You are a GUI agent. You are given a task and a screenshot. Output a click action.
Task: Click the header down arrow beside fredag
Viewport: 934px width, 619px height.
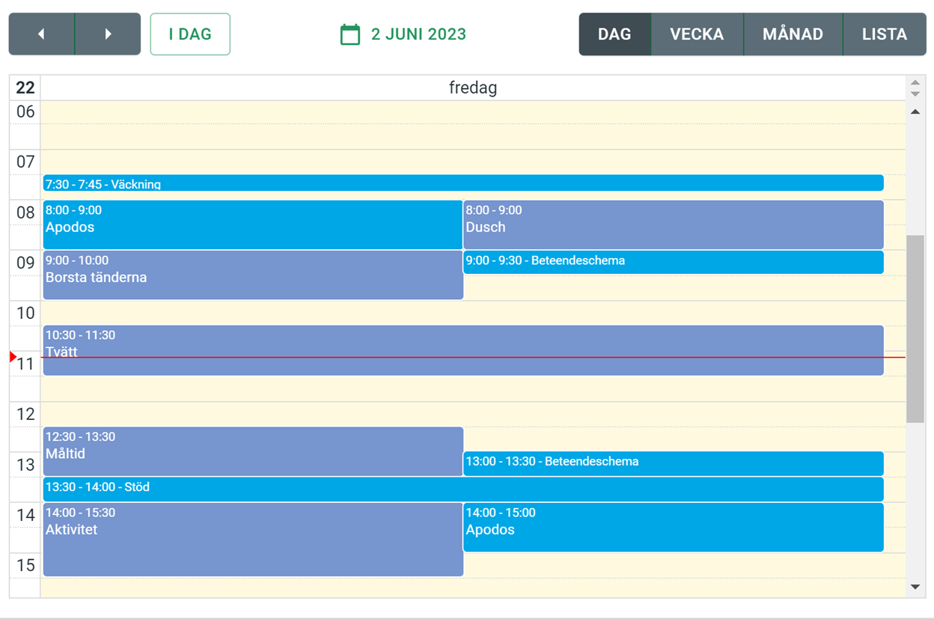[x=915, y=94]
